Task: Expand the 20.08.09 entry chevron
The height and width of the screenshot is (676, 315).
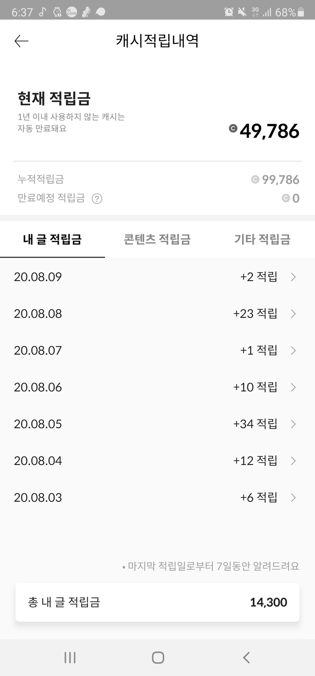Action: coord(293,277)
